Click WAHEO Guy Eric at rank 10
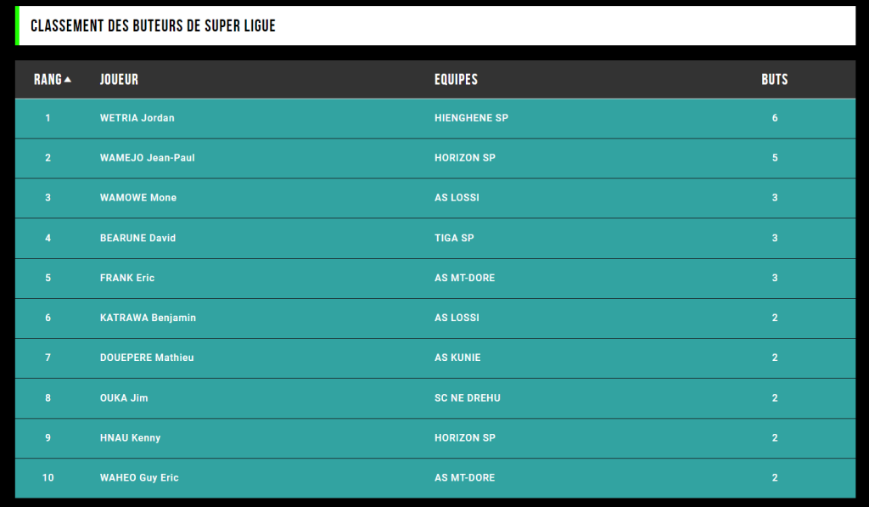 pos(139,477)
